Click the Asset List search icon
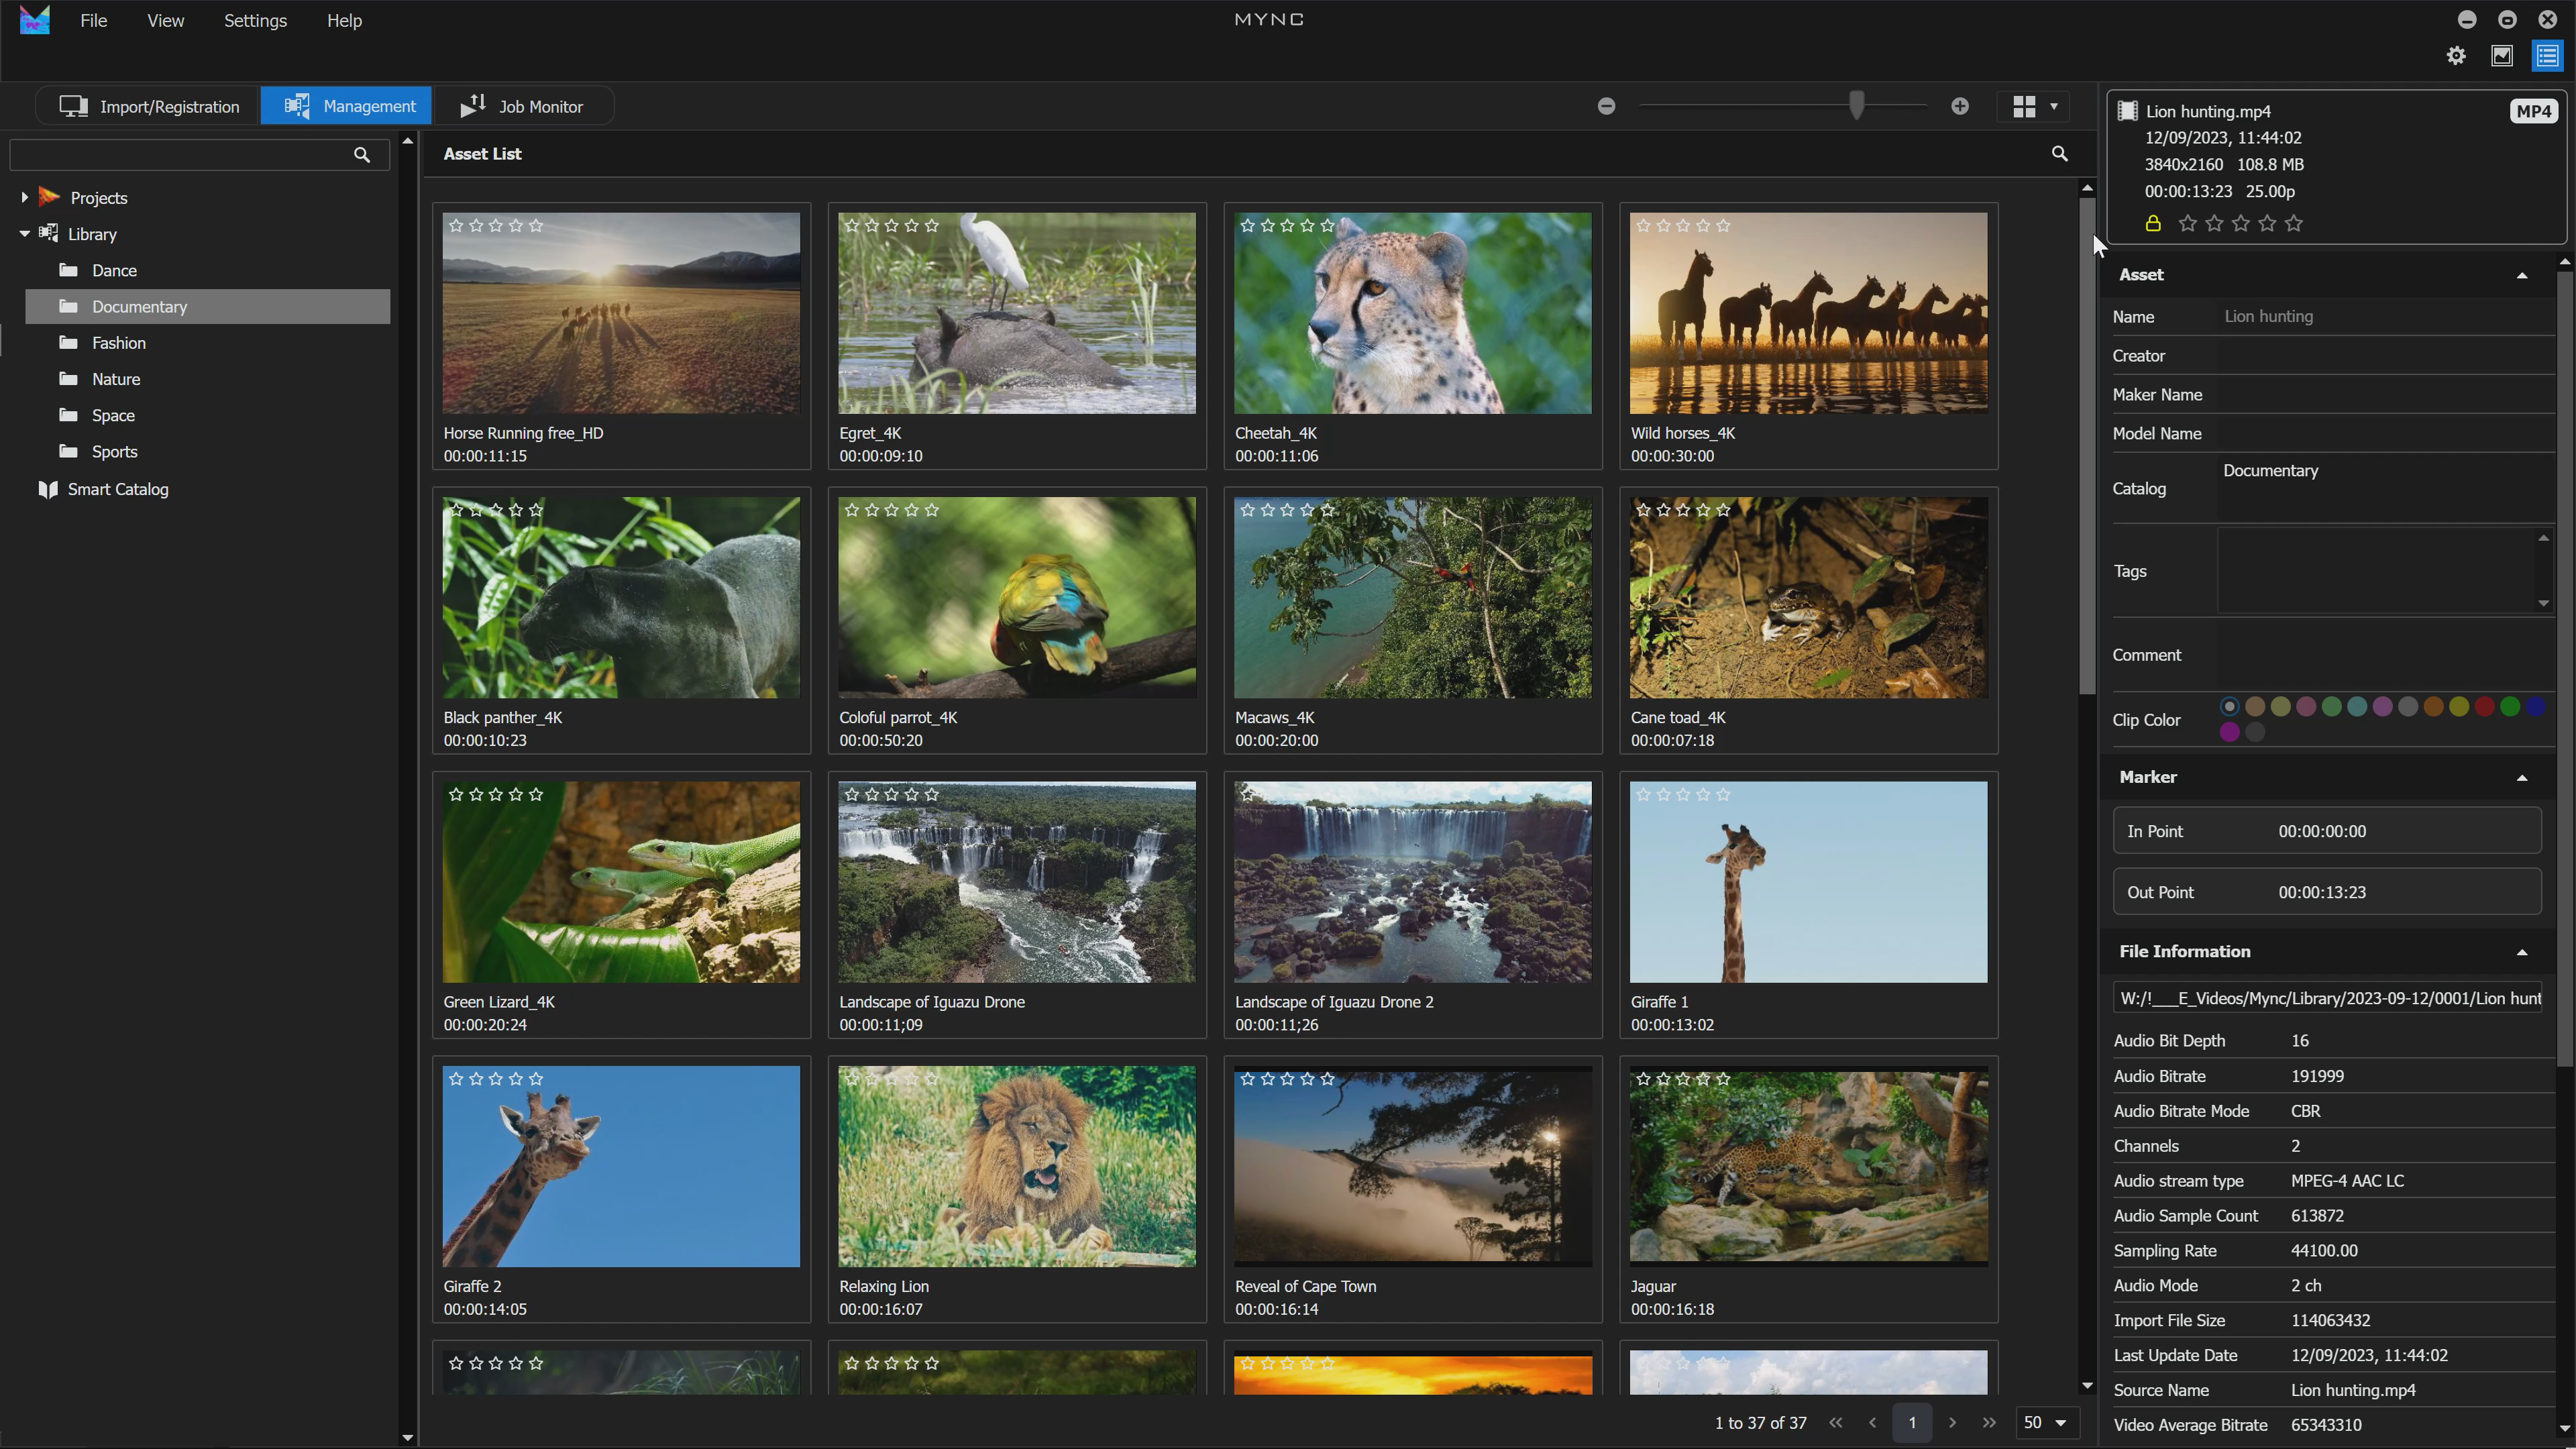Screen dimensions: 2576x1449 pos(2059,154)
